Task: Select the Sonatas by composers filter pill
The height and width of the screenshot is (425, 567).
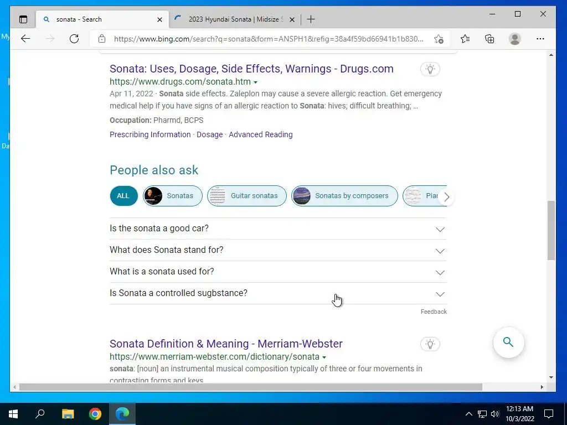Action: tap(344, 196)
